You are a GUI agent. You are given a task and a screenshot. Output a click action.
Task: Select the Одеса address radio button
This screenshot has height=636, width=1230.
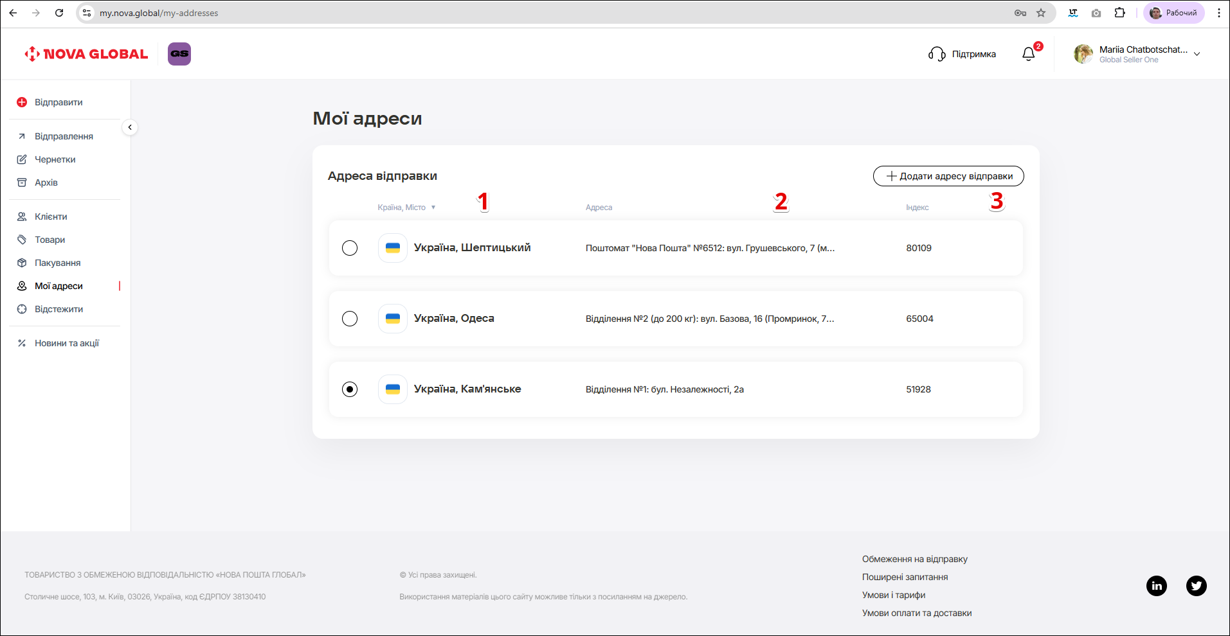350,319
